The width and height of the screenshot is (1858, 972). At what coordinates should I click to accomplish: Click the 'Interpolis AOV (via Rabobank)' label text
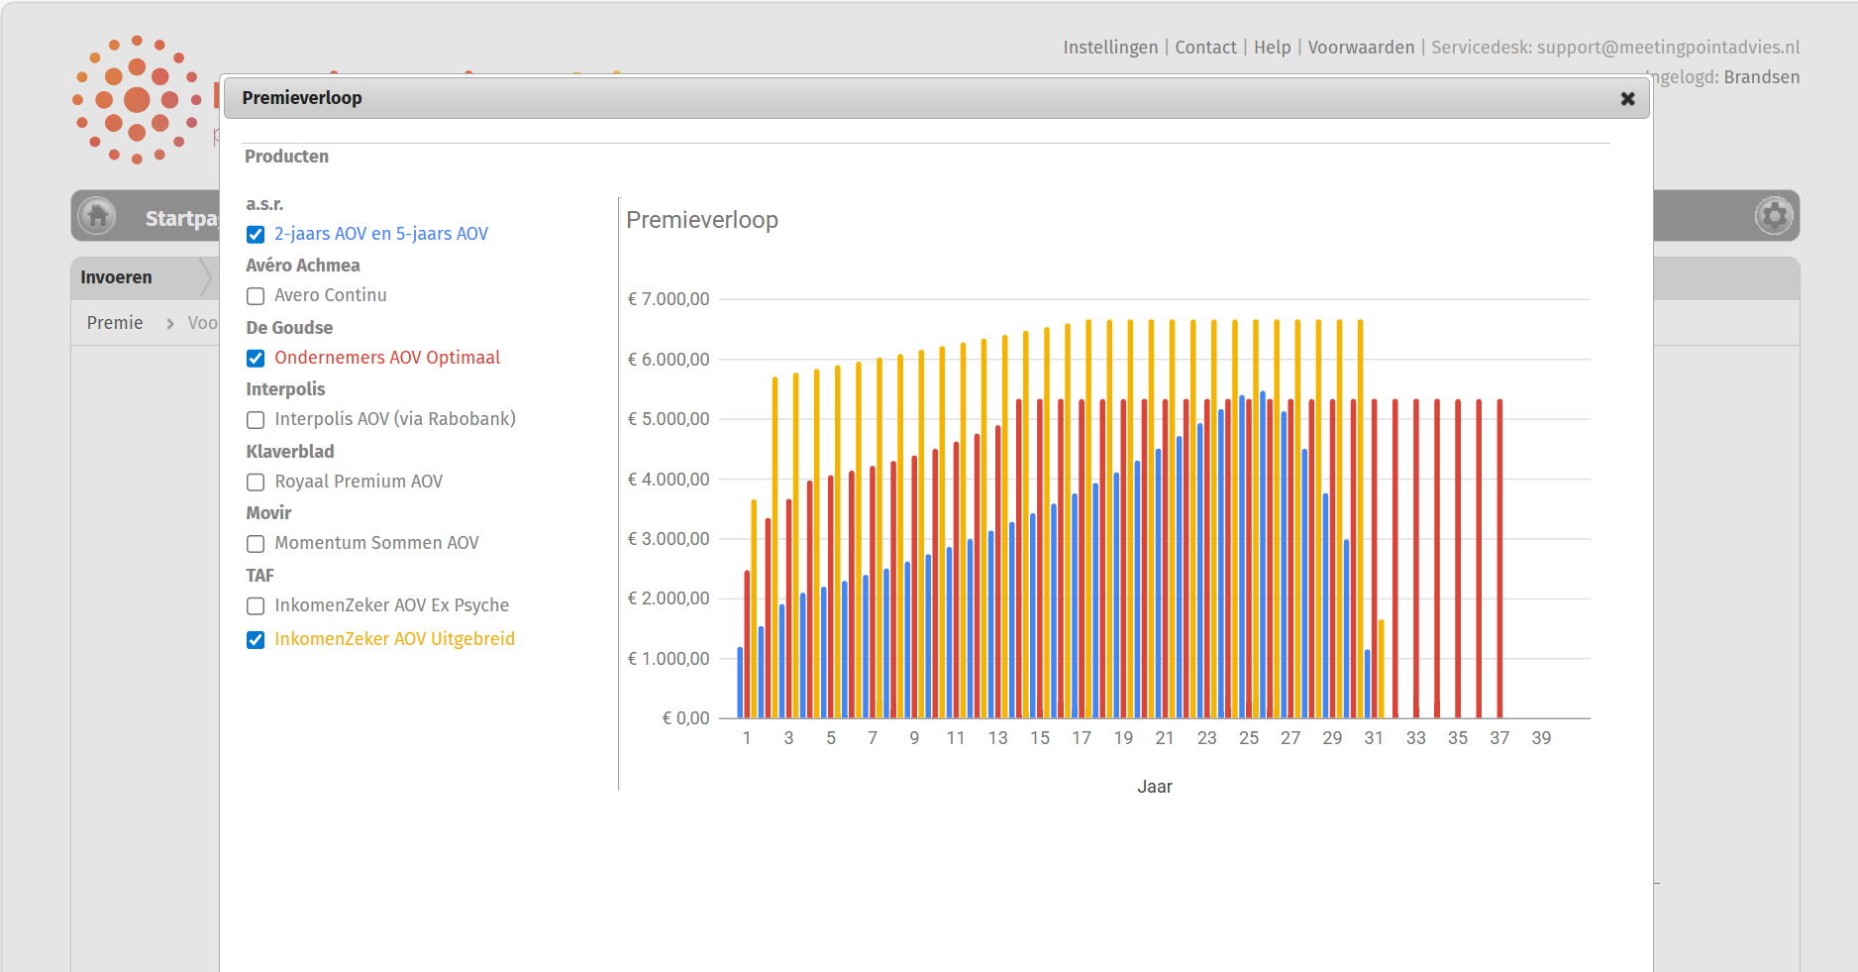click(395, 419)
